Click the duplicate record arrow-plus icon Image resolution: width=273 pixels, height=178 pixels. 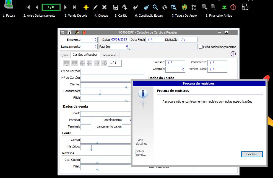point(125,7)
